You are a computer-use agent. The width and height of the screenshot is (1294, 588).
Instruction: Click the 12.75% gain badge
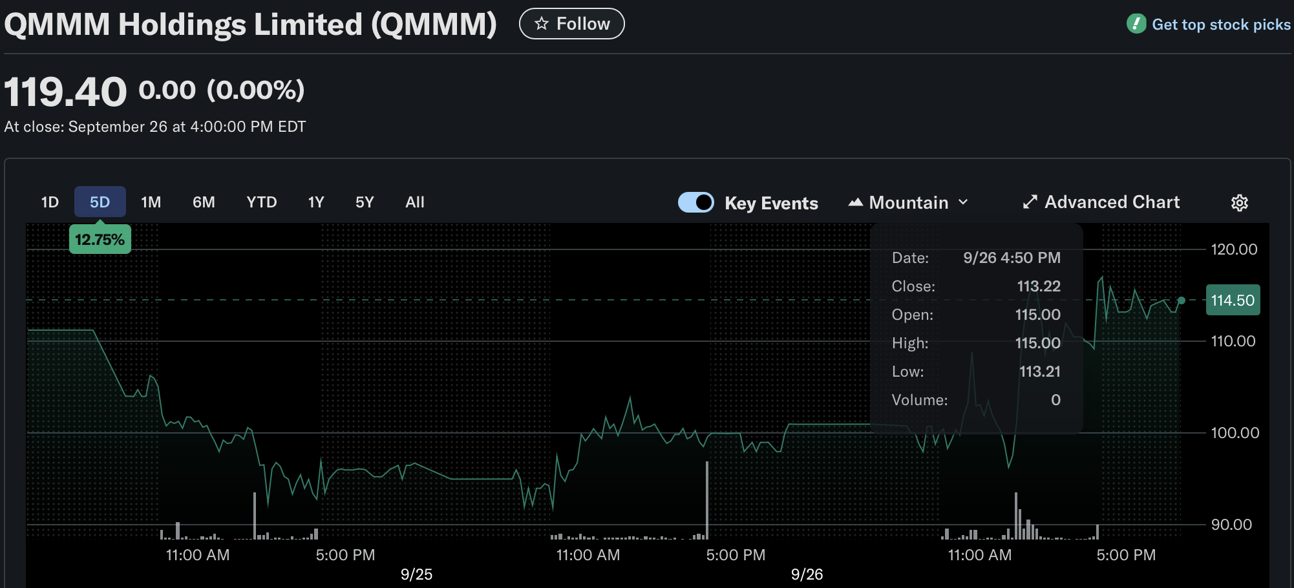tap(100, 238)
